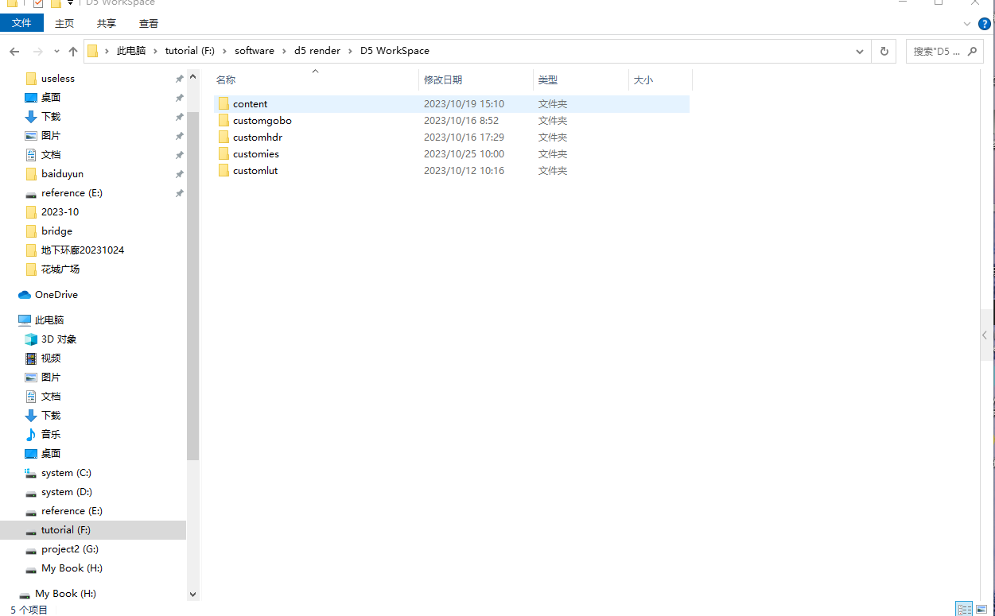Screen dimensions: 995x616
Task: Click the preview pane collapse arrow
Action: click(x=985, y=335)
